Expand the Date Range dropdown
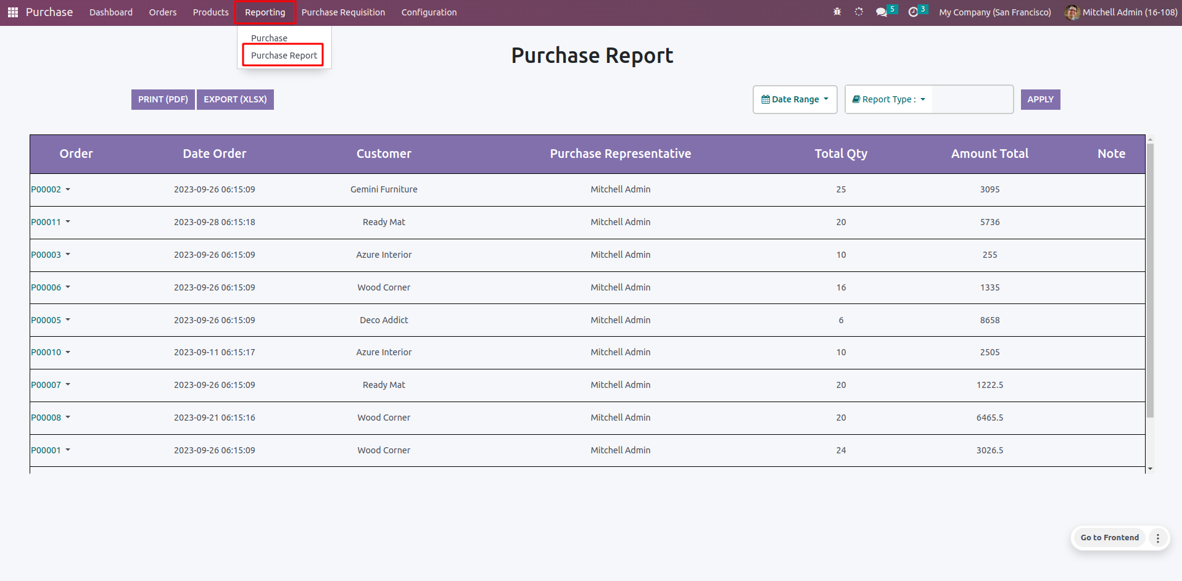 [795, 99]
